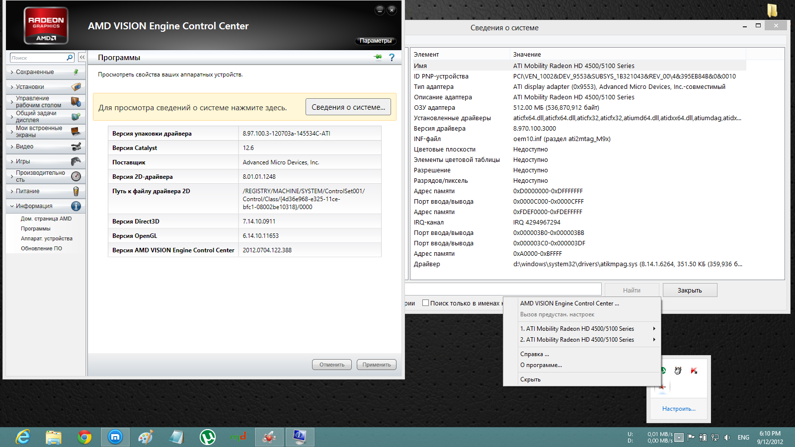This screenshot has height=447, width=795.
Task: Open uTorrent from the taskbar
Action: (207, 437)
